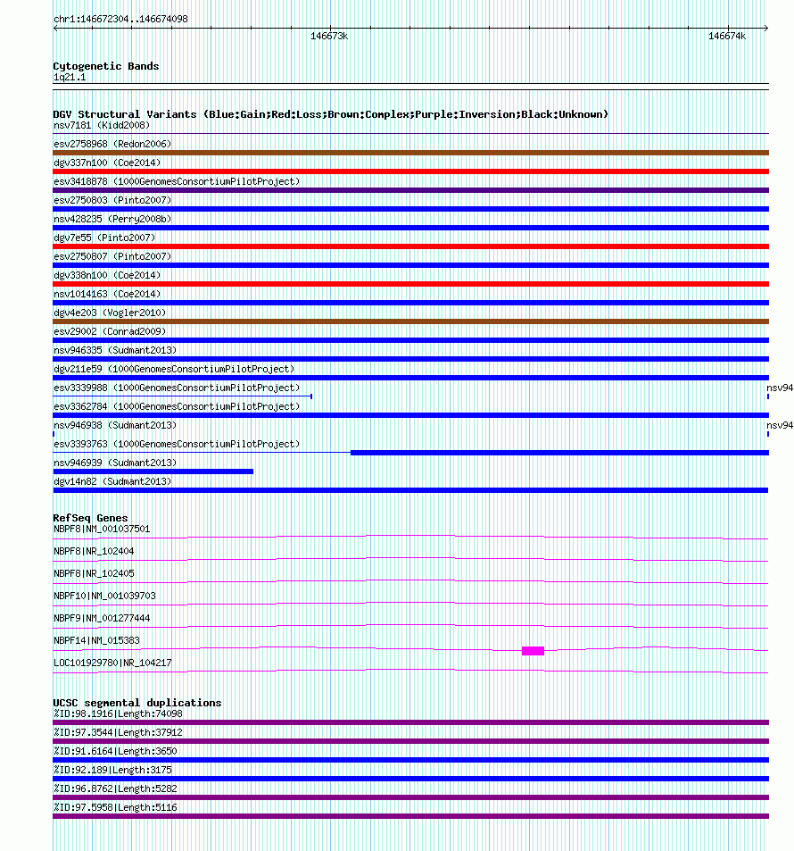794x851 pixels.
Task: Open variant nsv428235 (Perry2008b)
Action: pyautogui.click(x=112, y=219)
